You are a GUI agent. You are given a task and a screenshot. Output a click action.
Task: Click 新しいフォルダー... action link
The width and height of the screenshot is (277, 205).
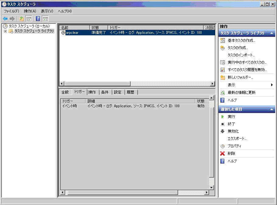tap(240, 77)
